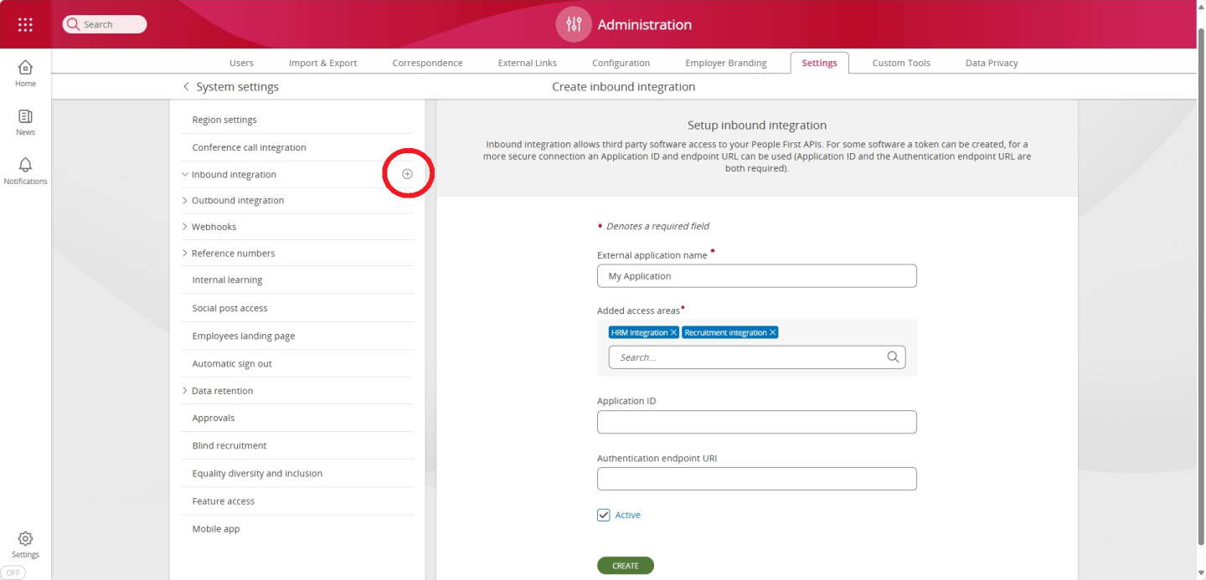1206x580 pixels.
Task: Open the News panel icon
Action: pyautogui.click(x=24, y=119)
